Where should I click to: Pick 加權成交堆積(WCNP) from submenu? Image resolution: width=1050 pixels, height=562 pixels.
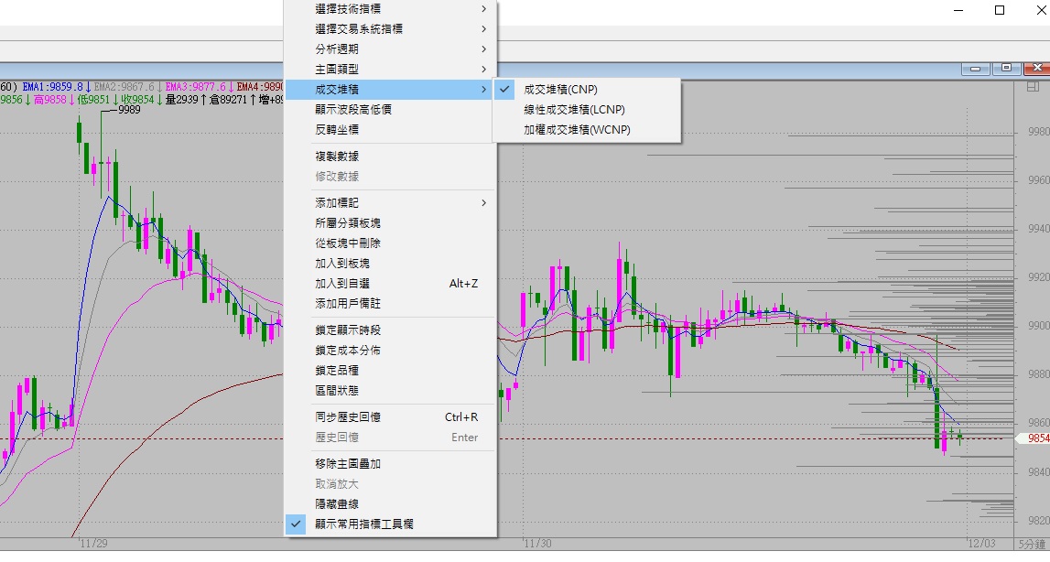[577, 130]
